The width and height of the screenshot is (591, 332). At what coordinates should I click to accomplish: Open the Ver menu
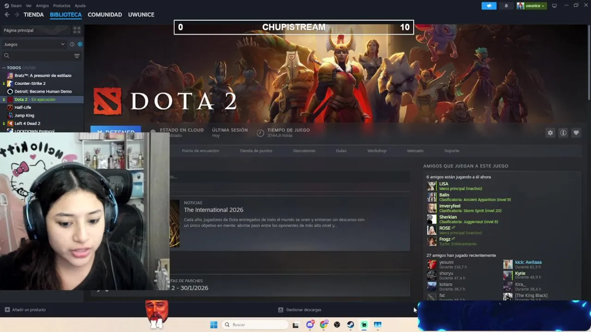click(x=29, y=6)
